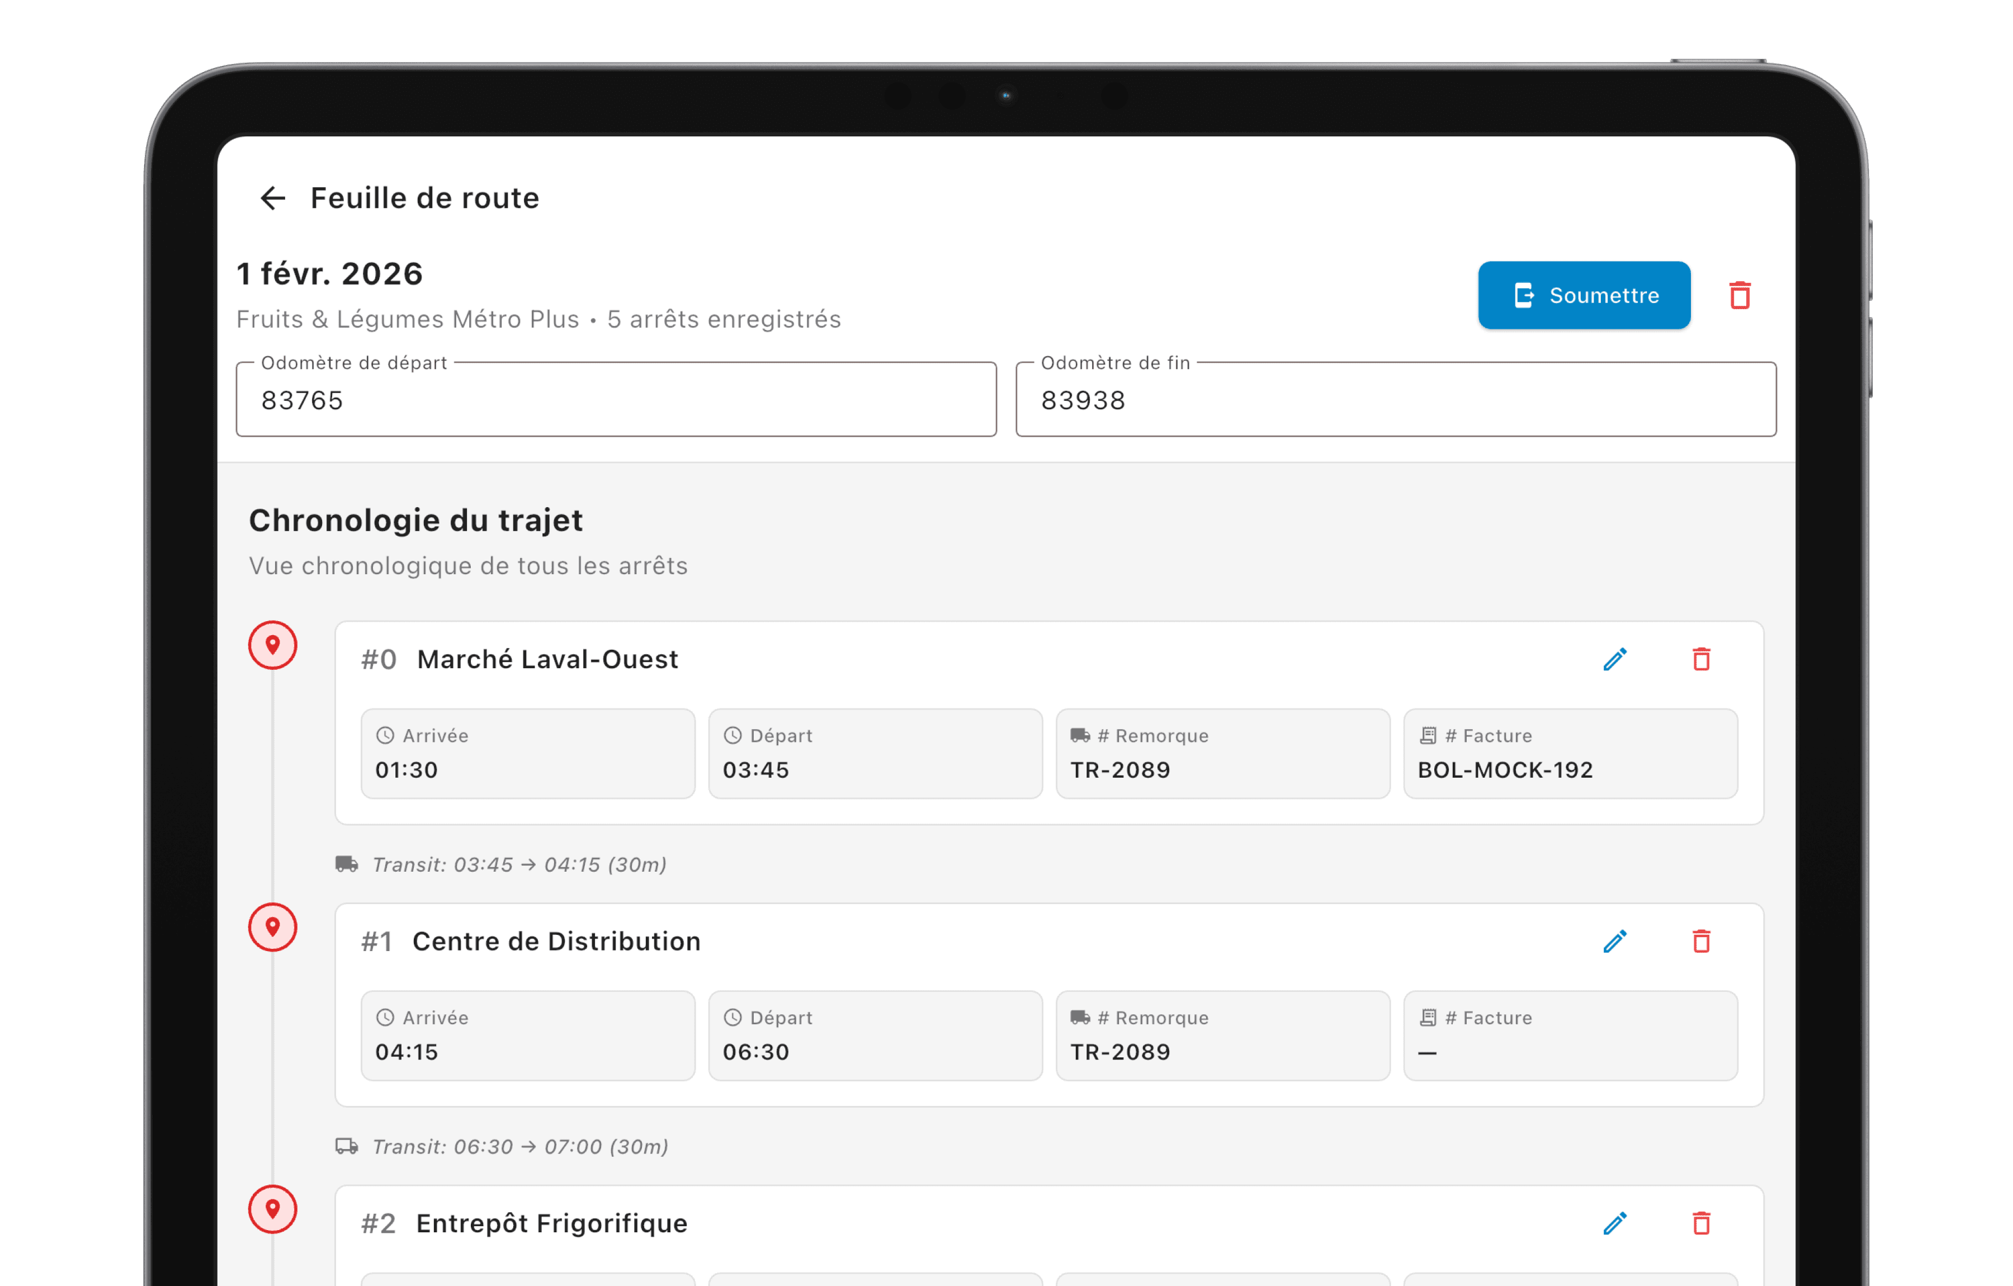Select the stop #0 timeline pin marker

tap(272, 645)
